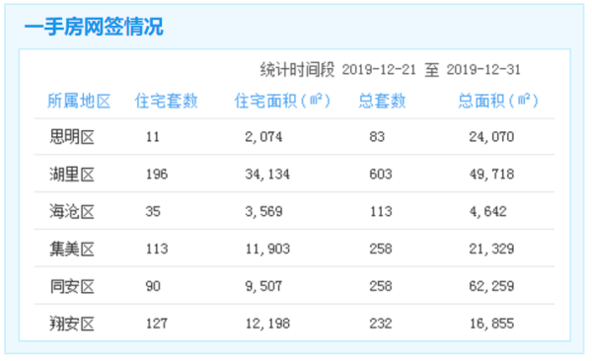Click the 住宅面积 column header
This screenshot has height=361, width=592.
click(x=282, y=101)
